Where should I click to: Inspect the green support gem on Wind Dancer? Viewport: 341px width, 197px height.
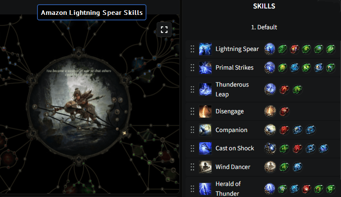pyautogui.click(x=284, y=167)
